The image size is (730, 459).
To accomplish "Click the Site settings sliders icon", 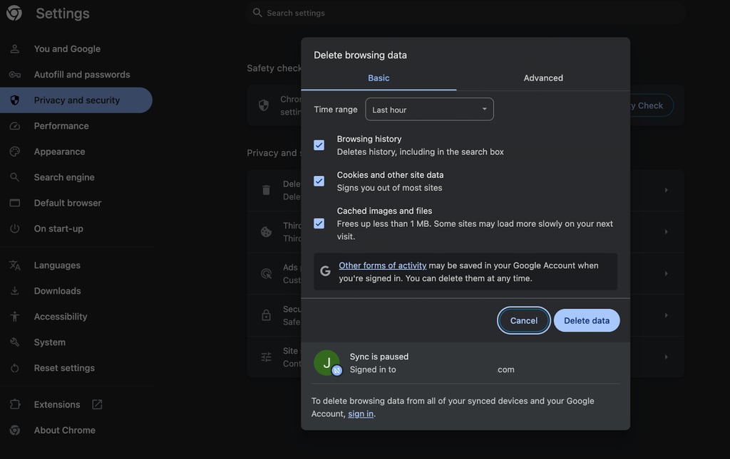I will point(266,357).
